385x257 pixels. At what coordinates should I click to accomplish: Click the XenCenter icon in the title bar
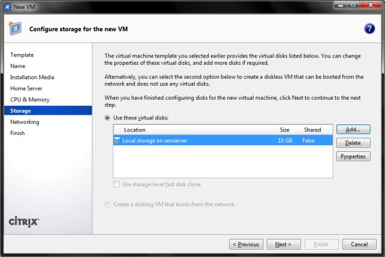pyautogui.click(x=8, y=7)
